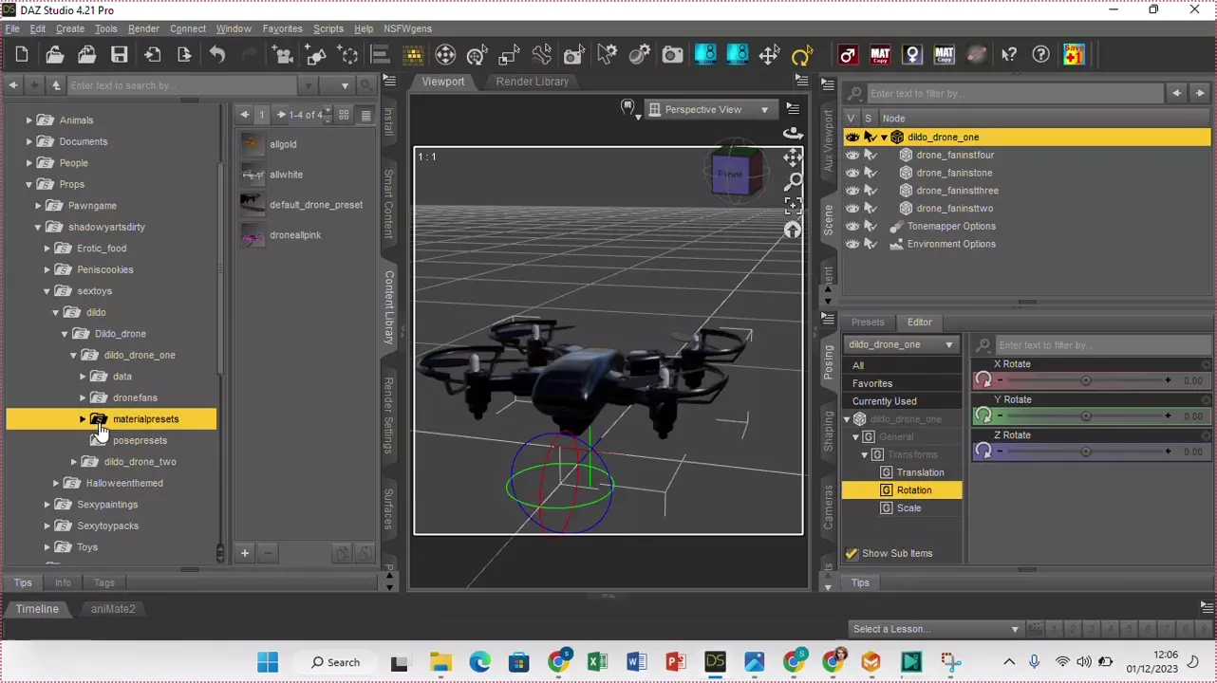Click the Save +1 incremental icon

tap(1074, 55)
